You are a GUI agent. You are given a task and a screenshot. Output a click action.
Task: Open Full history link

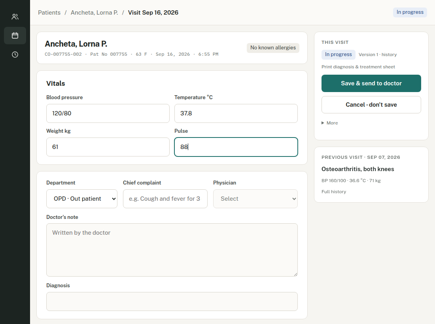click(x=334, y=192)
